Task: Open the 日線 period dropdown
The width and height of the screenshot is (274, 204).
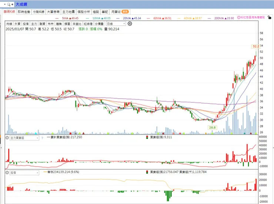Action: pyautogui.click(x=116, y=24)
